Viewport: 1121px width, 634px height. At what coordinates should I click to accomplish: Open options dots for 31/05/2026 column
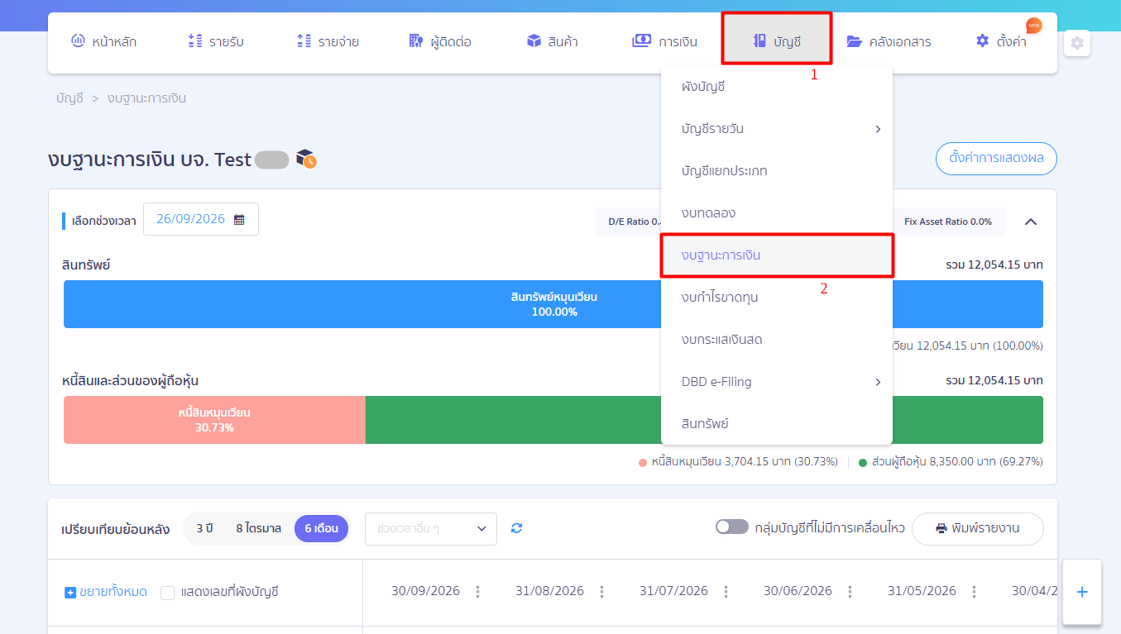tap(974, 591)
